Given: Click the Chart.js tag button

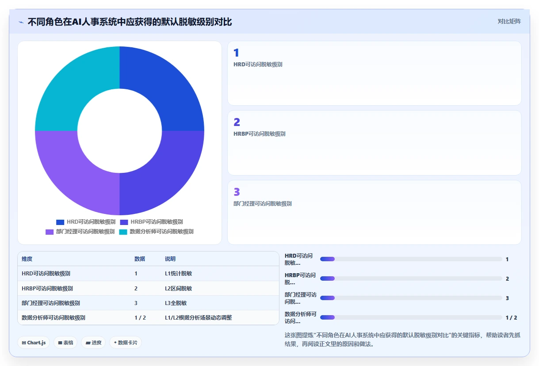Looking at the screenshot, I should pos(34,343).
